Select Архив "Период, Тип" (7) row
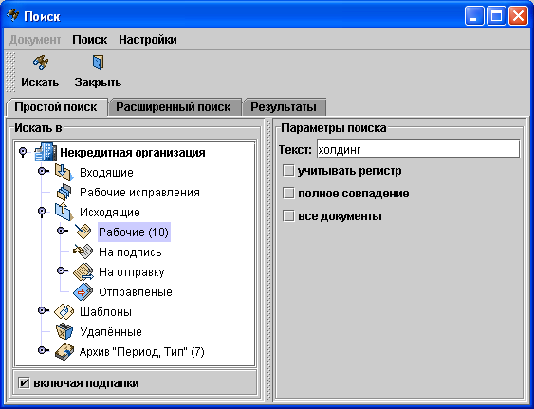Screen dimensions: 534x409 coord(141,352)
